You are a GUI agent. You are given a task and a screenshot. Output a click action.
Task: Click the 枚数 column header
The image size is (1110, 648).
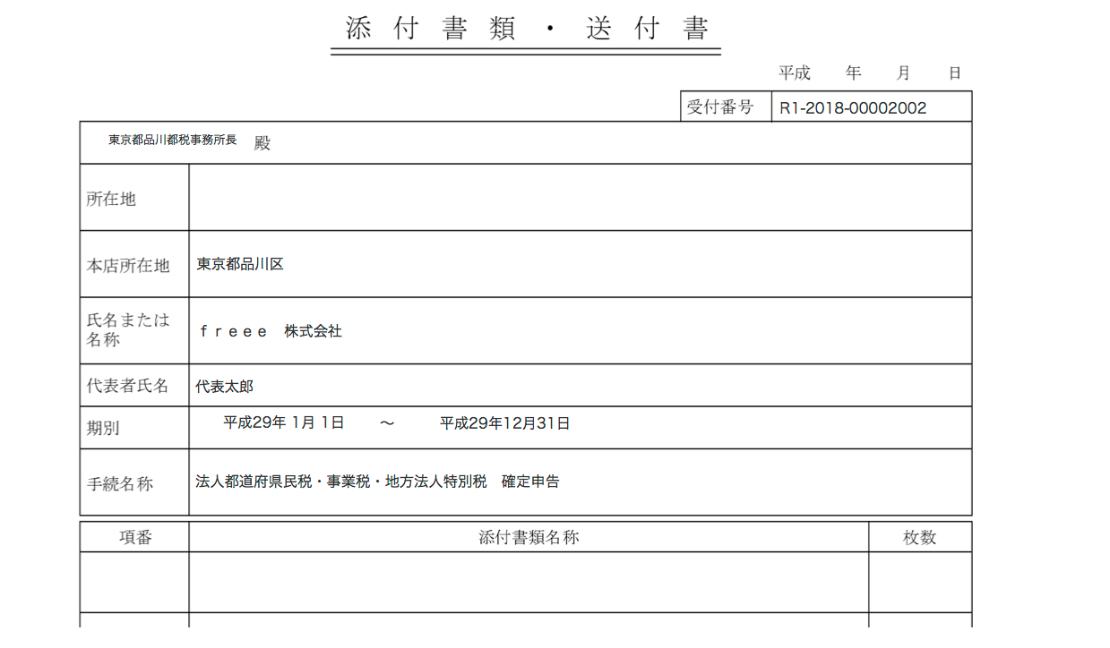[x=919, y=537]
